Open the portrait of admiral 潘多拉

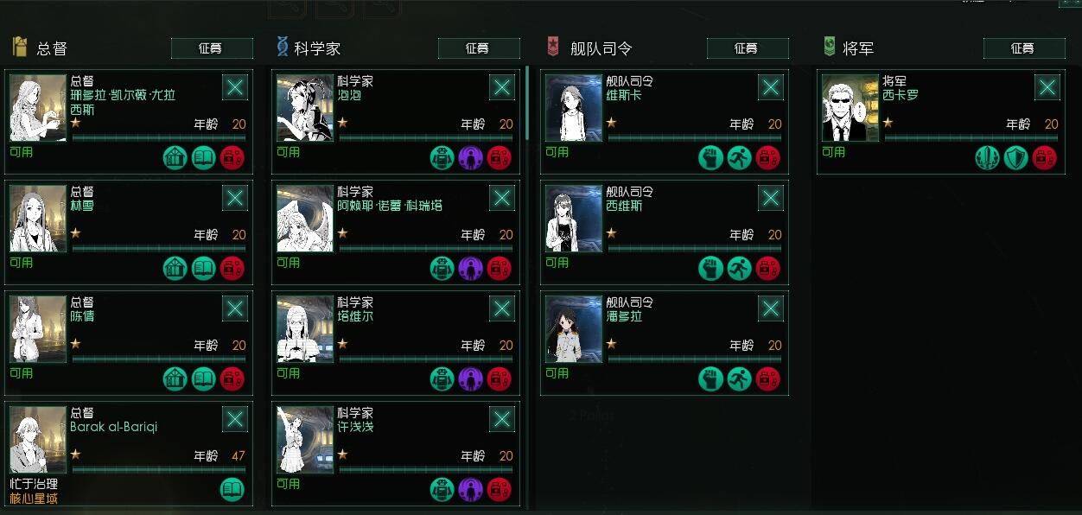coord(574,329)
